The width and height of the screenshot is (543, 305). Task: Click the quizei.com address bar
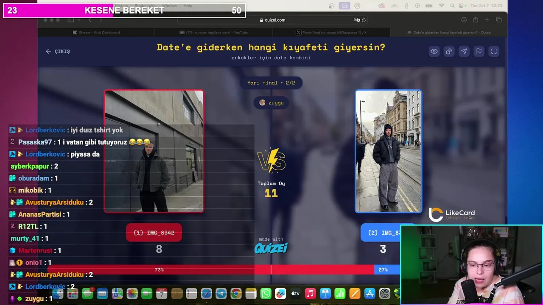tap(272, 20)
